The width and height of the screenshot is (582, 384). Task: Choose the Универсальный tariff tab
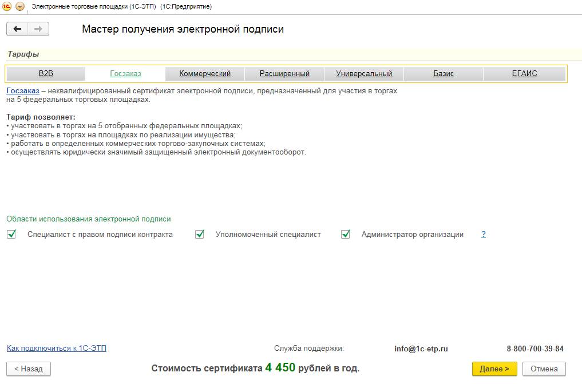(364, 73)
